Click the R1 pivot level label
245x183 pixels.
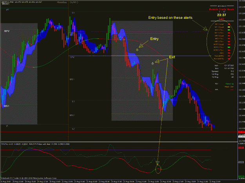pyautogui.click(x=73, y=13)
